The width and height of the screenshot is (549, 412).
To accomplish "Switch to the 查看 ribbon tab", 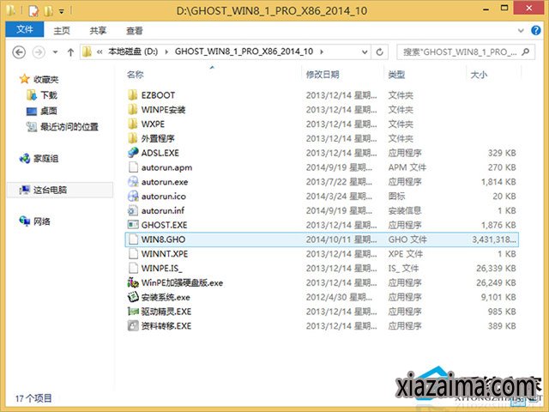I will point(134,31).
